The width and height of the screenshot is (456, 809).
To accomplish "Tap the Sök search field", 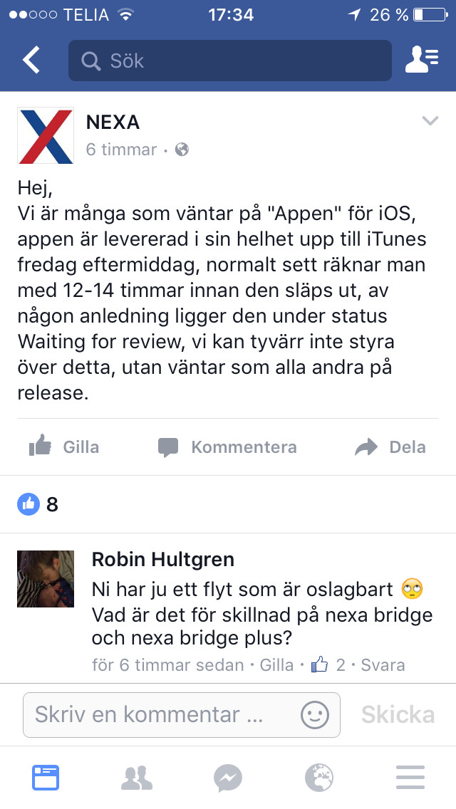I will point(230,61).
